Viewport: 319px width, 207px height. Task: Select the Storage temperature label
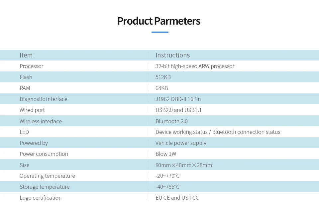pos(45,187)
